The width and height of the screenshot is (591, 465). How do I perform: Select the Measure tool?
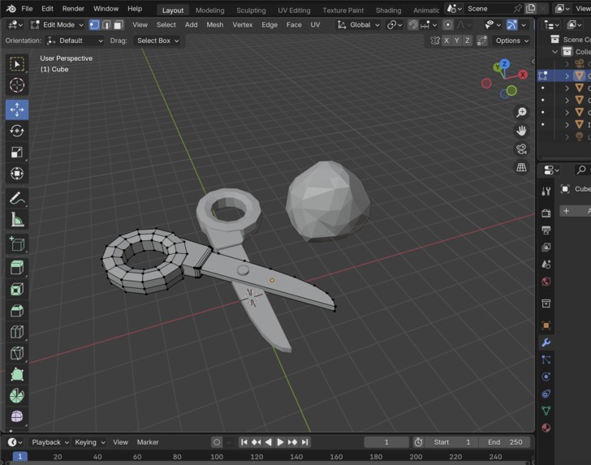tap(16, 220)
